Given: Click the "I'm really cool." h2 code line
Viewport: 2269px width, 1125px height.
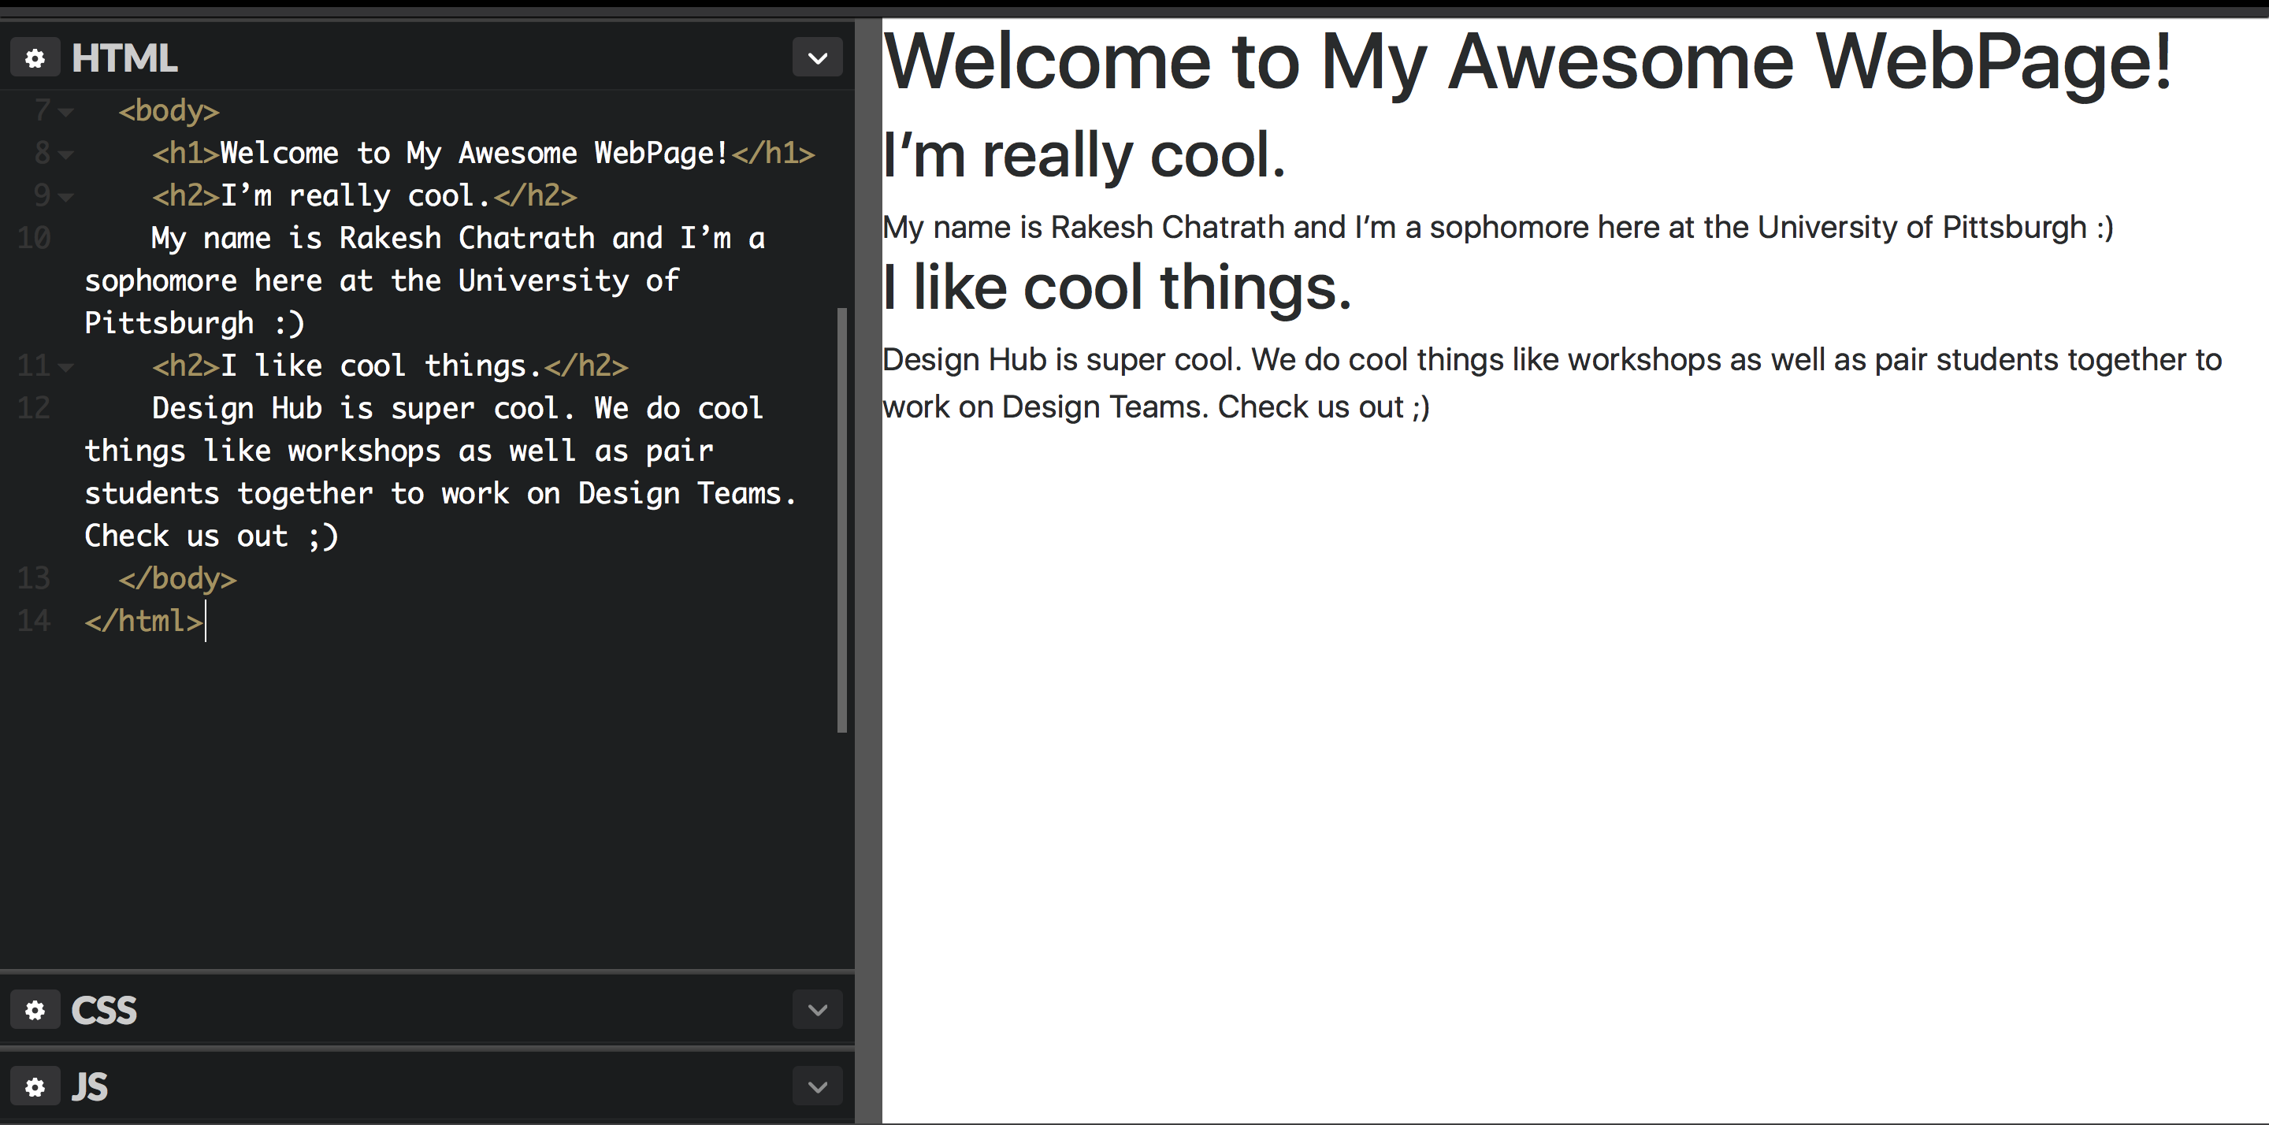Looking at the screenshot, I should click(365, 195).
